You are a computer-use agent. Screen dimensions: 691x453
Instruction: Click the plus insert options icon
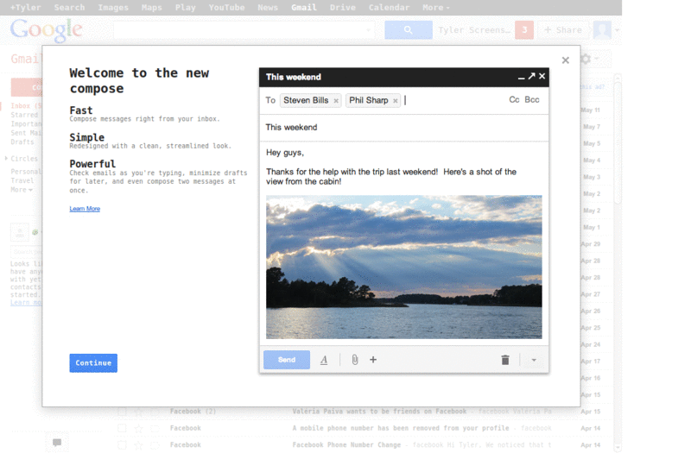[x=373, y=360]
